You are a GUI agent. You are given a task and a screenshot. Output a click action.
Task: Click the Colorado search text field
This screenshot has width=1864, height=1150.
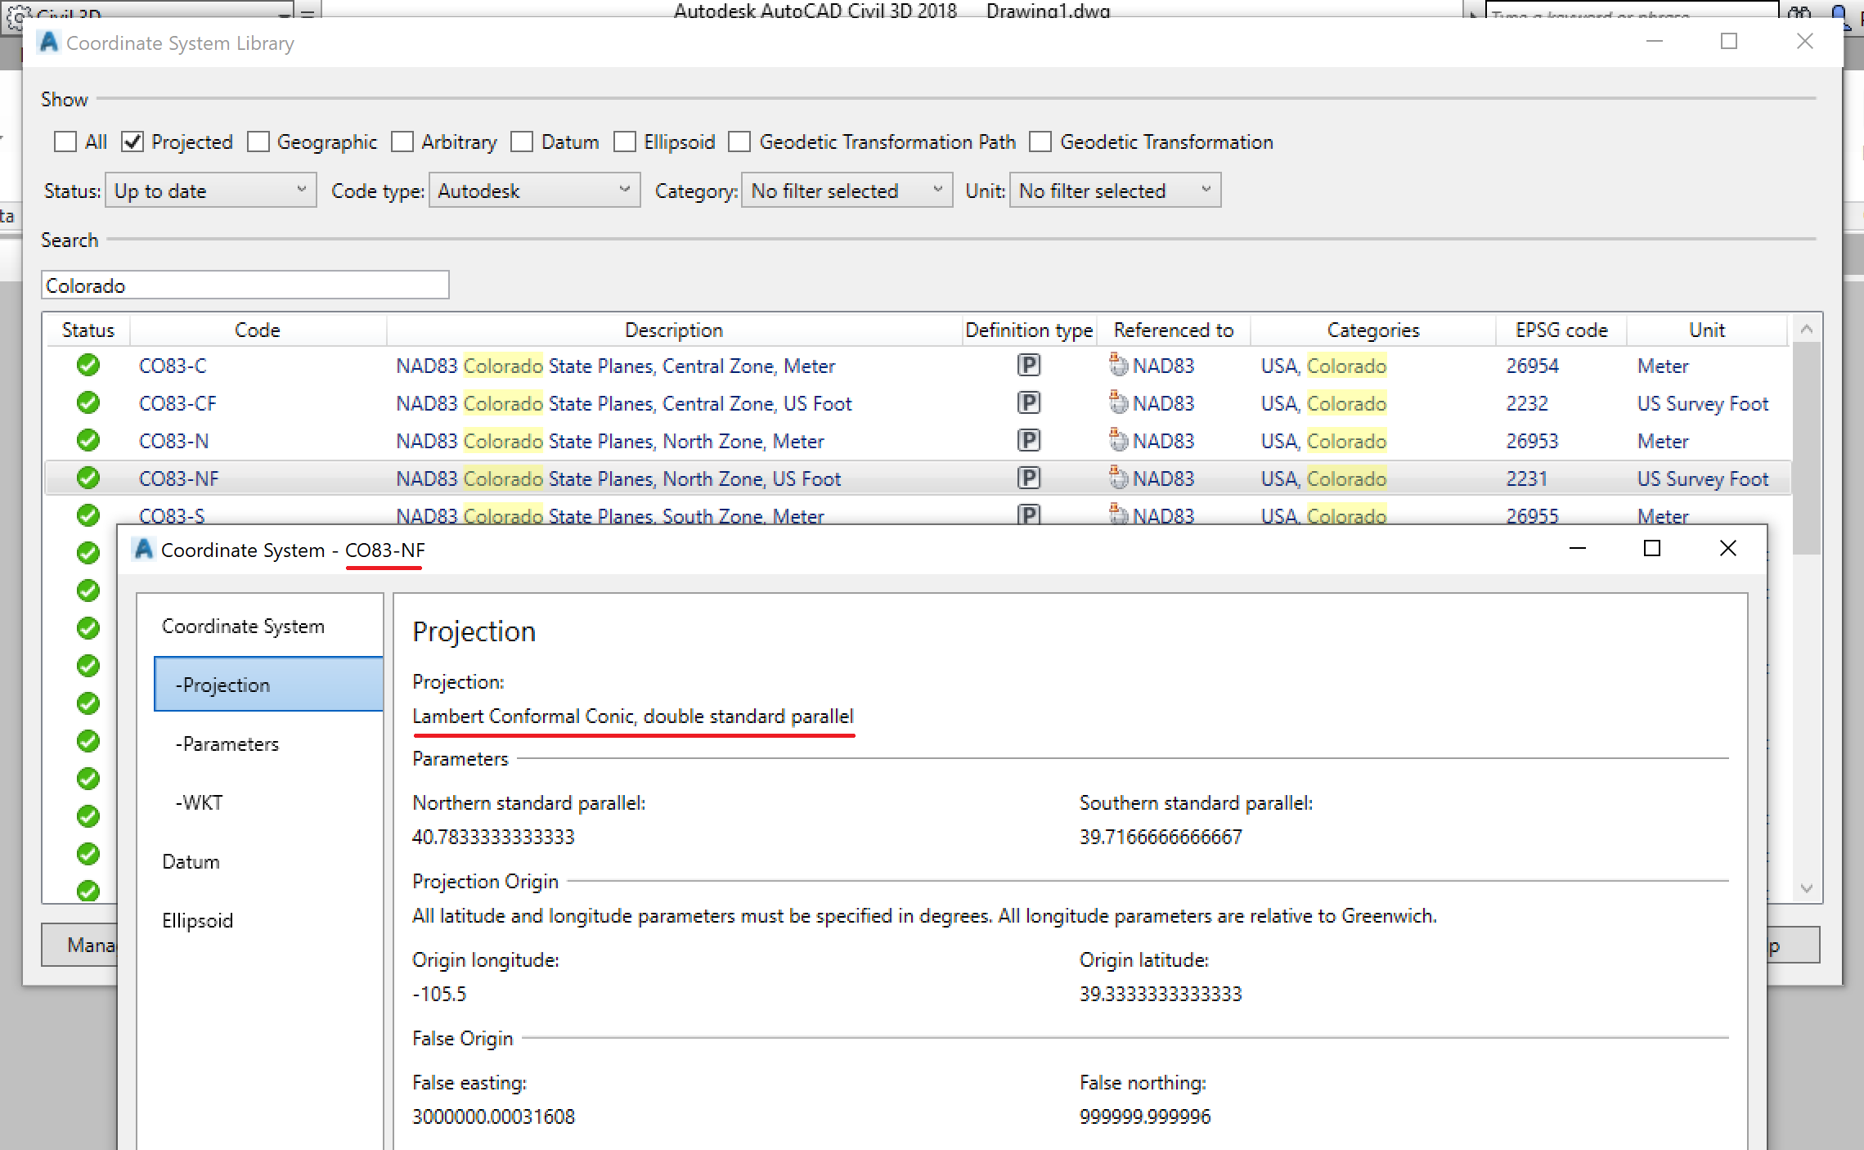tap(245, 285)
